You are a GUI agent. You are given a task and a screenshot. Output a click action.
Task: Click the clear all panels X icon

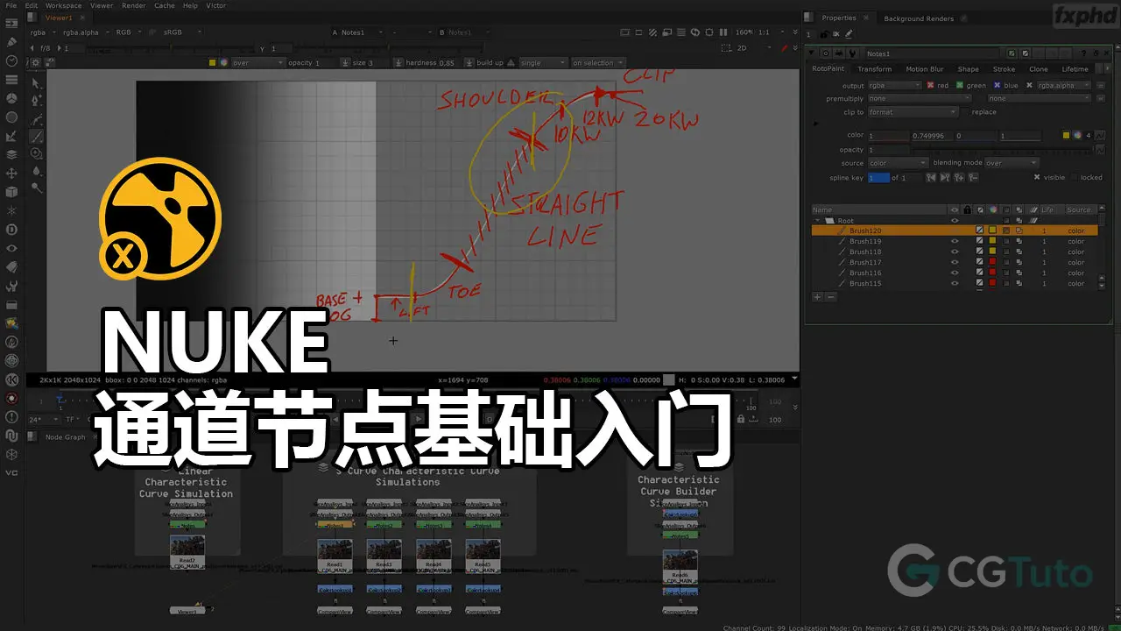click(836, 33)
